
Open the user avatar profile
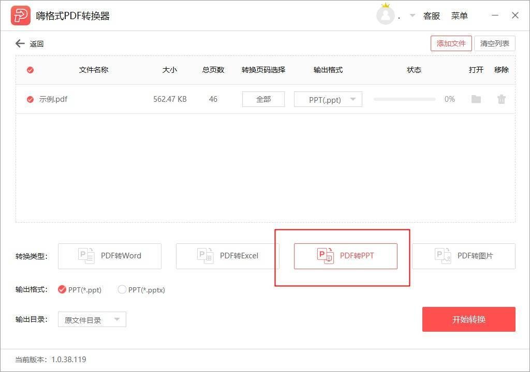click(385, 15)
